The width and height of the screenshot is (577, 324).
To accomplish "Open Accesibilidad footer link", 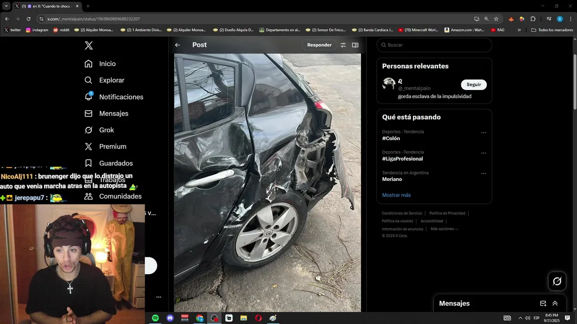I will tap(432, 221).
